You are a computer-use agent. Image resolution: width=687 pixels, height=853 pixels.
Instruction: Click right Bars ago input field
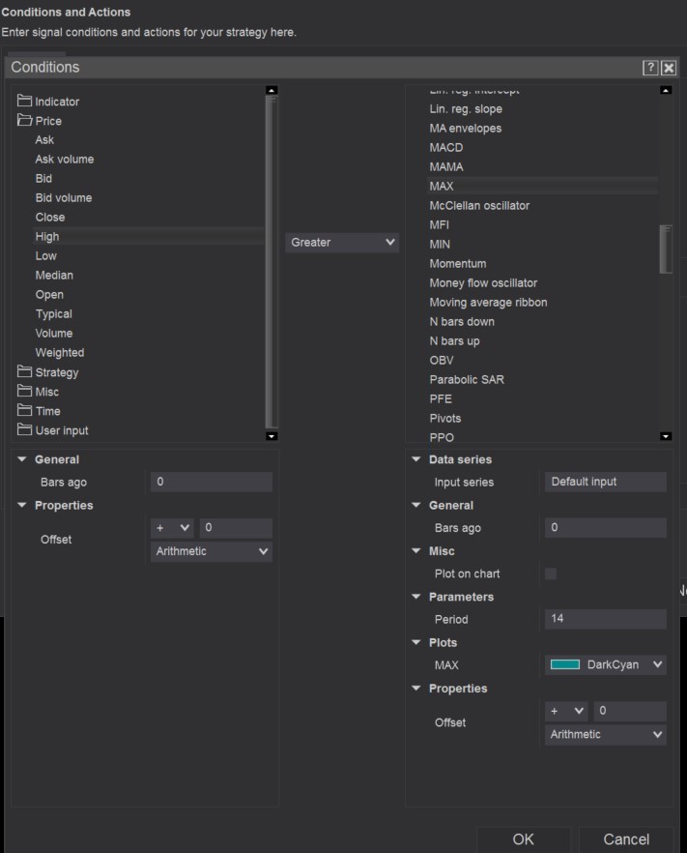(x=606, y=527)
